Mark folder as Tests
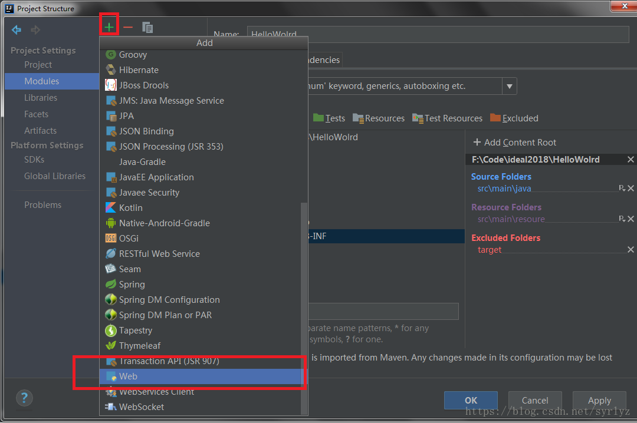Viewport: 637px width, 423px height. coord(329,118)
